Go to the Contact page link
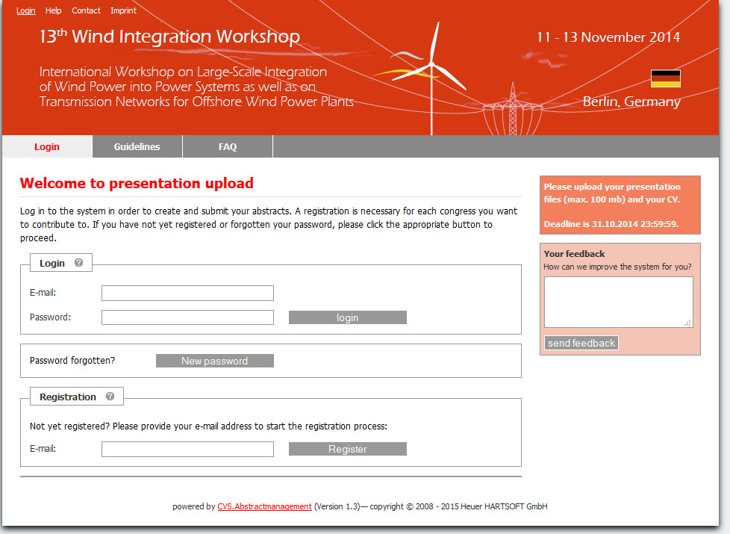The image size is (730, 534). 86,10
